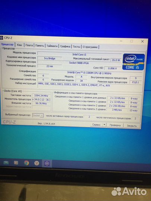151x201 pixels.
Task: Open the О программе tab
Action: [x=90, y=47]
